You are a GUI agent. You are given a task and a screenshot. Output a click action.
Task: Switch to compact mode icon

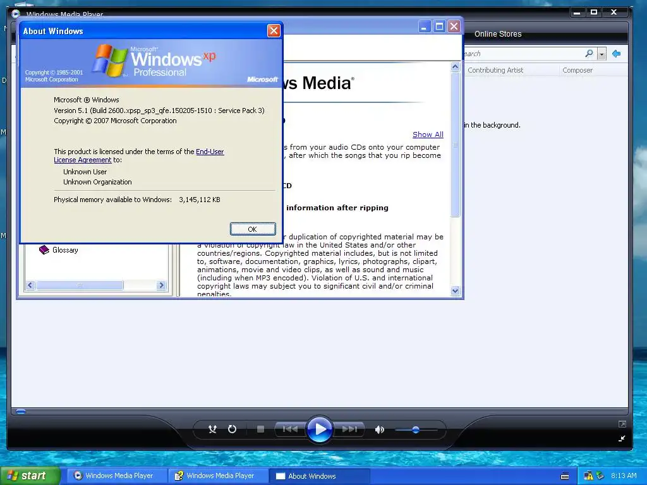(622, 438)
